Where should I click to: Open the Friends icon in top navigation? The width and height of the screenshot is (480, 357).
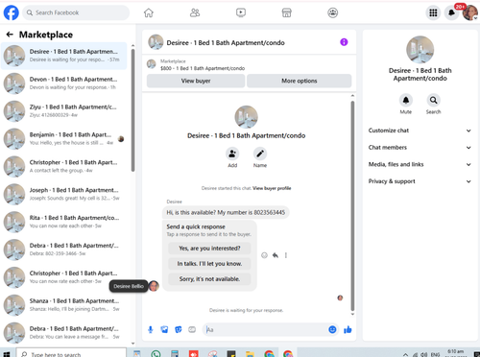click(195, 12)
